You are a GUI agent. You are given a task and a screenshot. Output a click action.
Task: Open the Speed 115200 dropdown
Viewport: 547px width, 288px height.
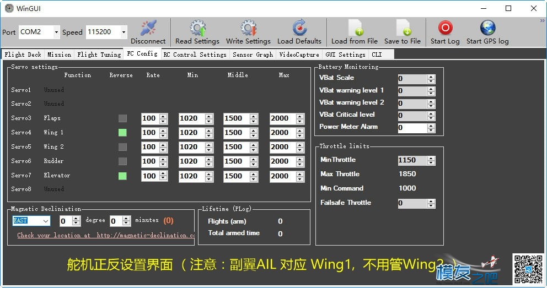pyautogui.click(x=124, y=32)
